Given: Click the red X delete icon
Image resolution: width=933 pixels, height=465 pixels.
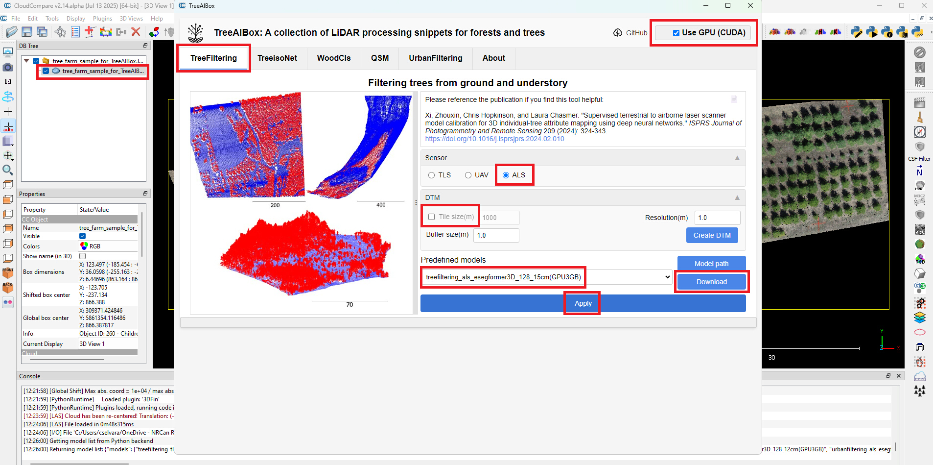Looking at the screenshot, I should (136, 32).
